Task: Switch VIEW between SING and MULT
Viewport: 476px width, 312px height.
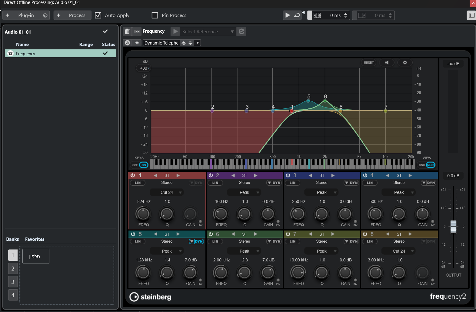Action: 427,165
